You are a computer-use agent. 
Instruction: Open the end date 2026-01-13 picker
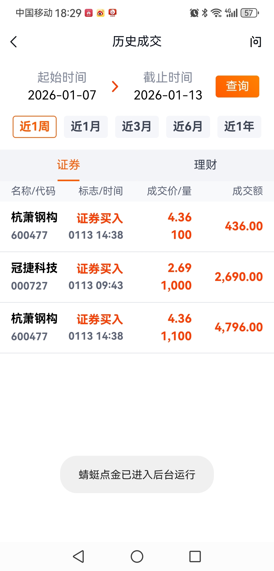pyautogui.click(x=168, y=95)
